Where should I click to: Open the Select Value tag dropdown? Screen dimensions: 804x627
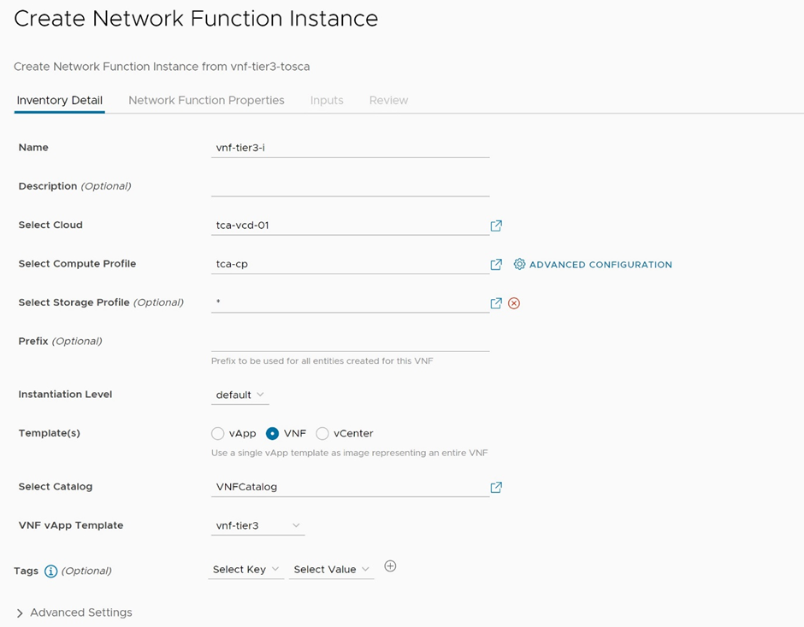pyautogui.click(x=331, y=570)
